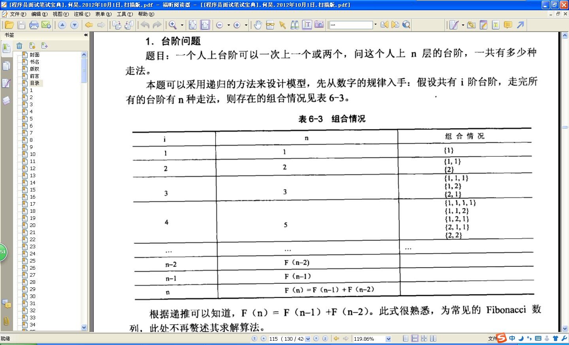Image resolution: width=569 pixels, height=345 pixels.
Task: Open toolbar search box dropdown arrow
Action: 375,25
